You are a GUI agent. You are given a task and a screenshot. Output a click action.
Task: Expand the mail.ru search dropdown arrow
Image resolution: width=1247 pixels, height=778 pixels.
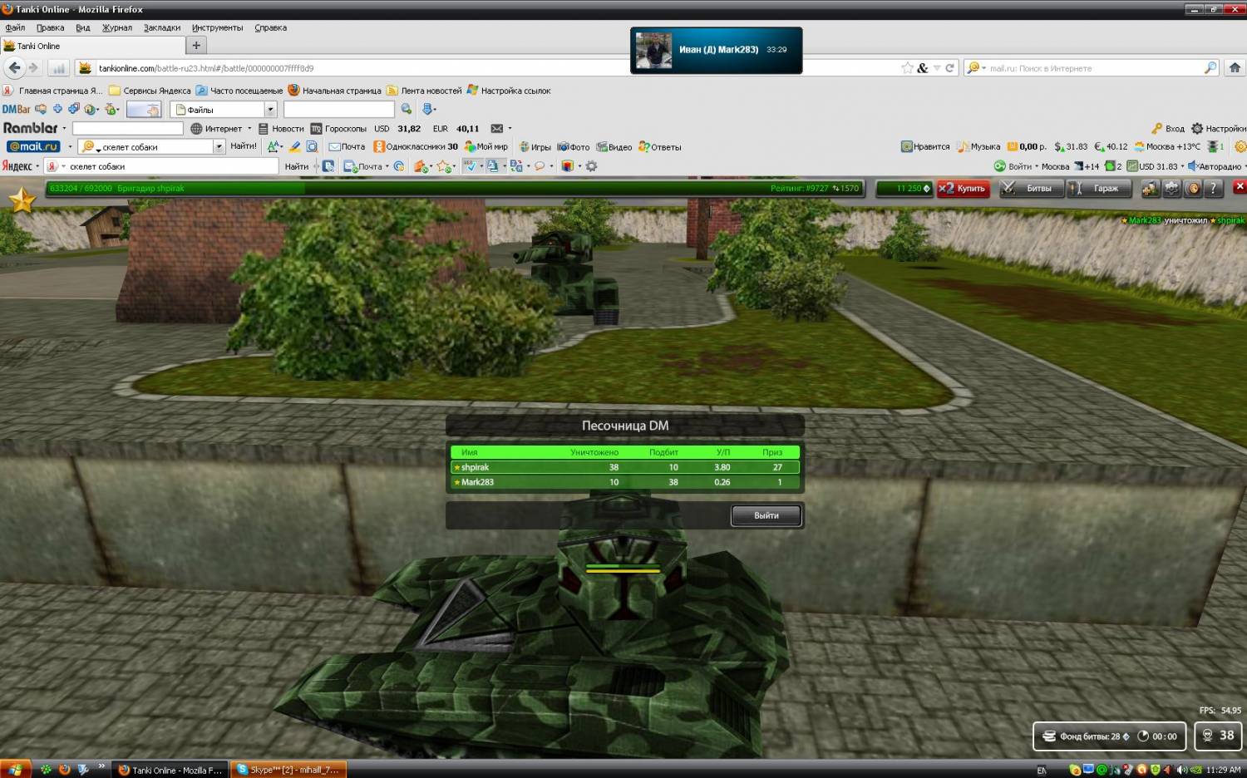tap(219, 147)
